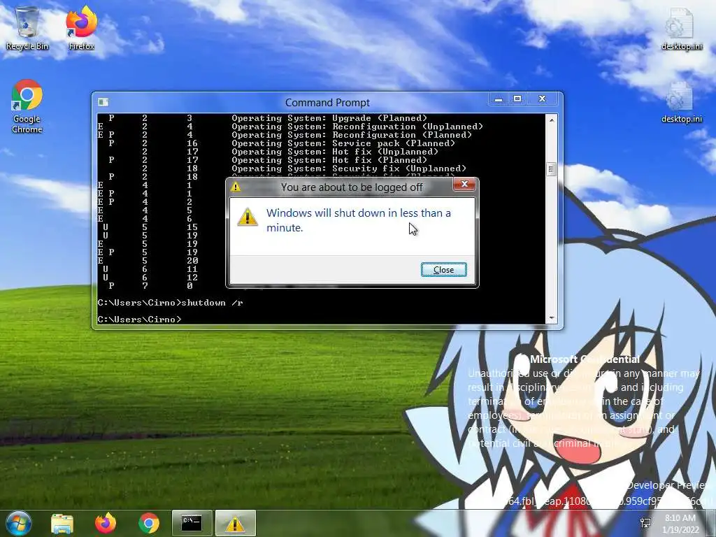Select the upper desktop.ini file icon

[x=681, y=28]
